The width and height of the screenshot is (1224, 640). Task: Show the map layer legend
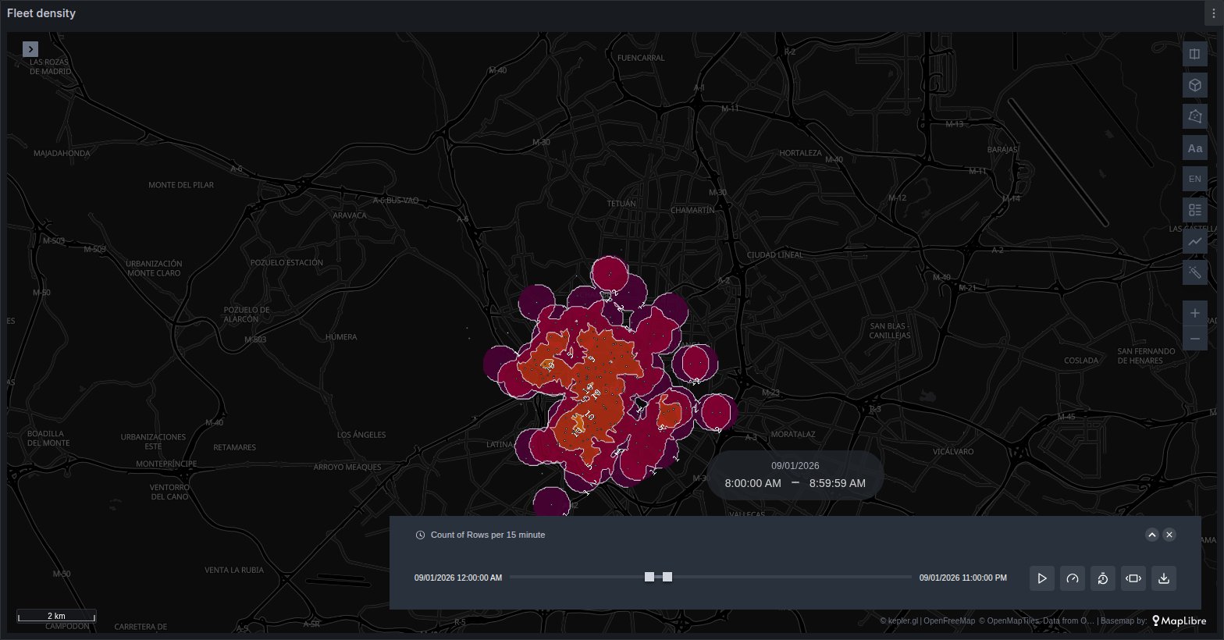click(1194, 210)
